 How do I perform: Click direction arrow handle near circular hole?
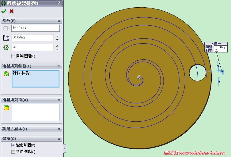pos(222,72)
